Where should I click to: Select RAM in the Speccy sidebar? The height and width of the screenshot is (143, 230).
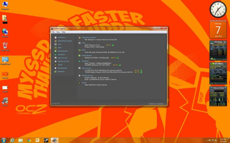coord(60,48)
